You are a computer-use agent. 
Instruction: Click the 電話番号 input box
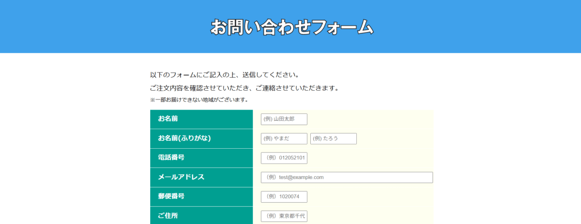click(284, 158)
